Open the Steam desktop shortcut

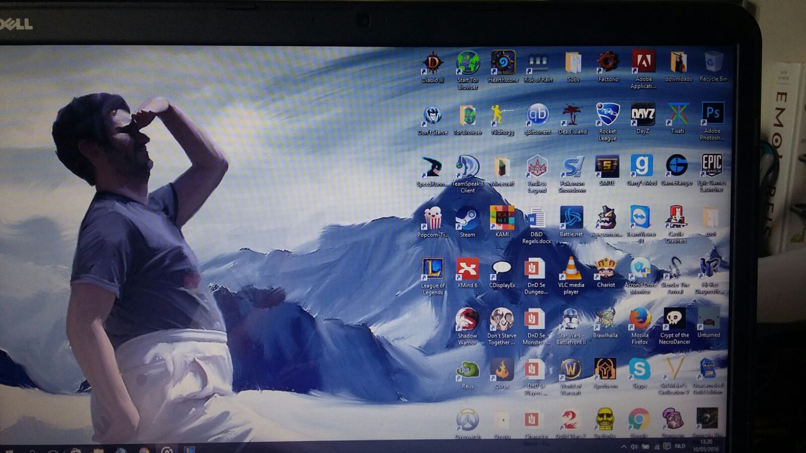click(x=467, y=219)
